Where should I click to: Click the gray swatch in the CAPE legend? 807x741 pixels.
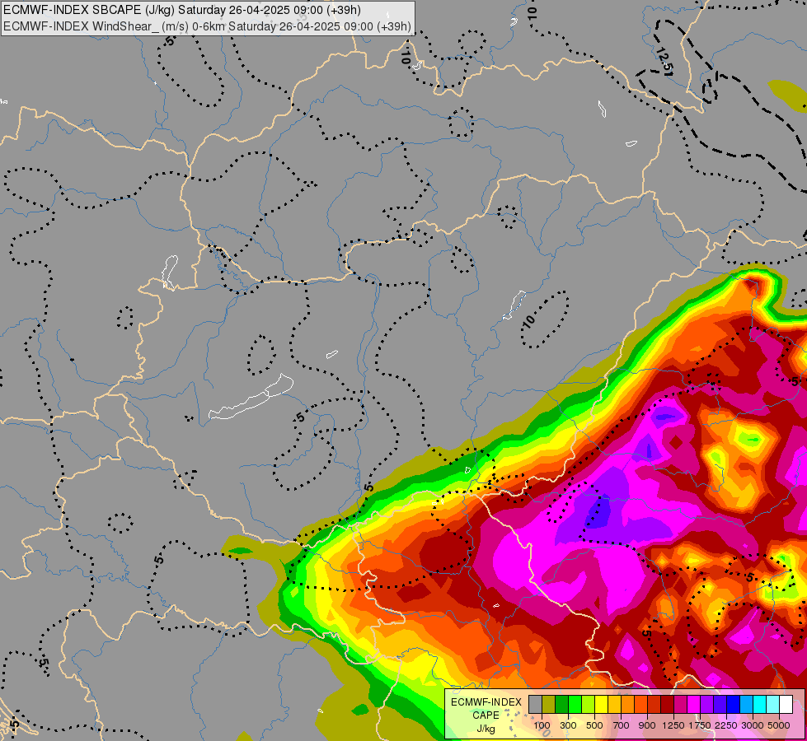(x=535, y=705)
